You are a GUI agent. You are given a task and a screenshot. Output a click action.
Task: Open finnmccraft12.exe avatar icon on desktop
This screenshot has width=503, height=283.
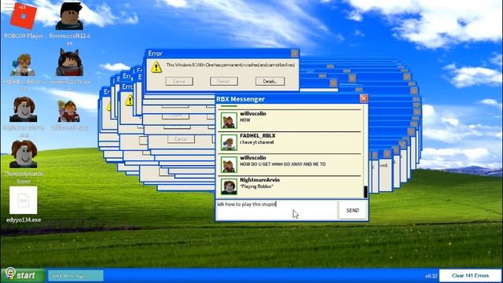point(69,16)
